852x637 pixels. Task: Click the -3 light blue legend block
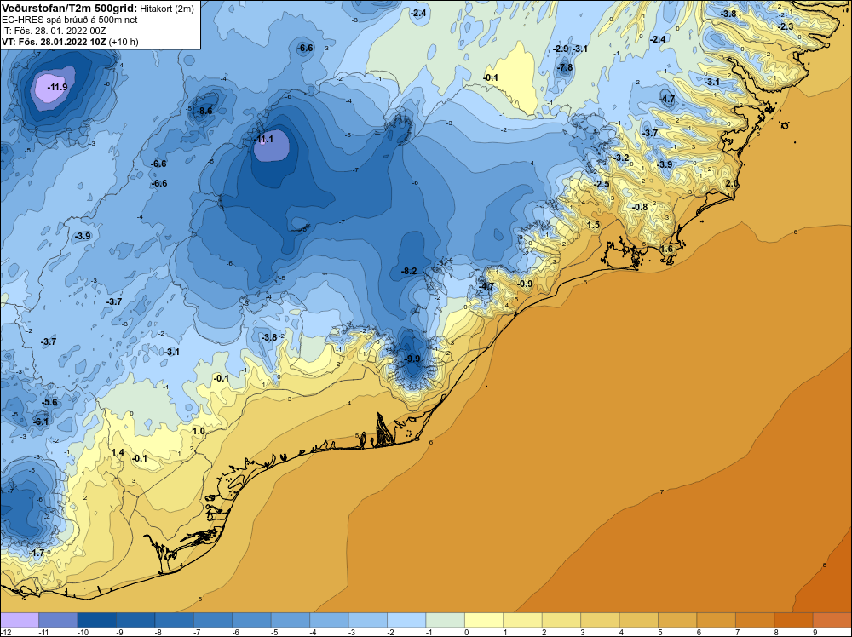coord(368,620)
